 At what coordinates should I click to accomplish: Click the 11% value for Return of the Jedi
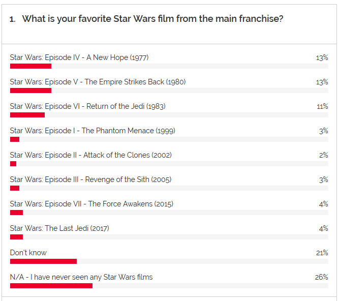click(322, 106)
